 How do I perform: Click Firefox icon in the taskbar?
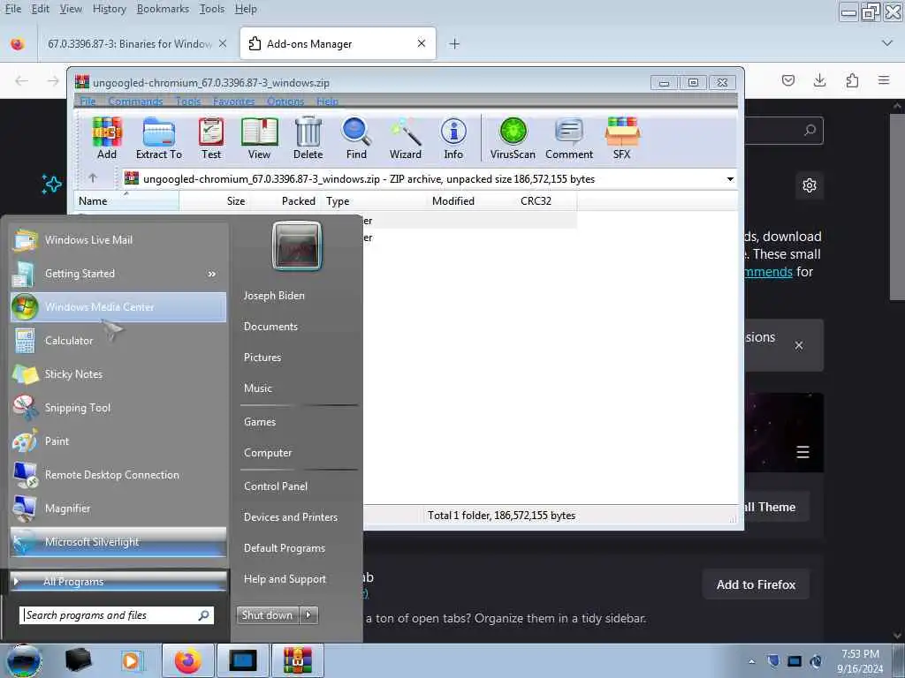pos(188,660)
